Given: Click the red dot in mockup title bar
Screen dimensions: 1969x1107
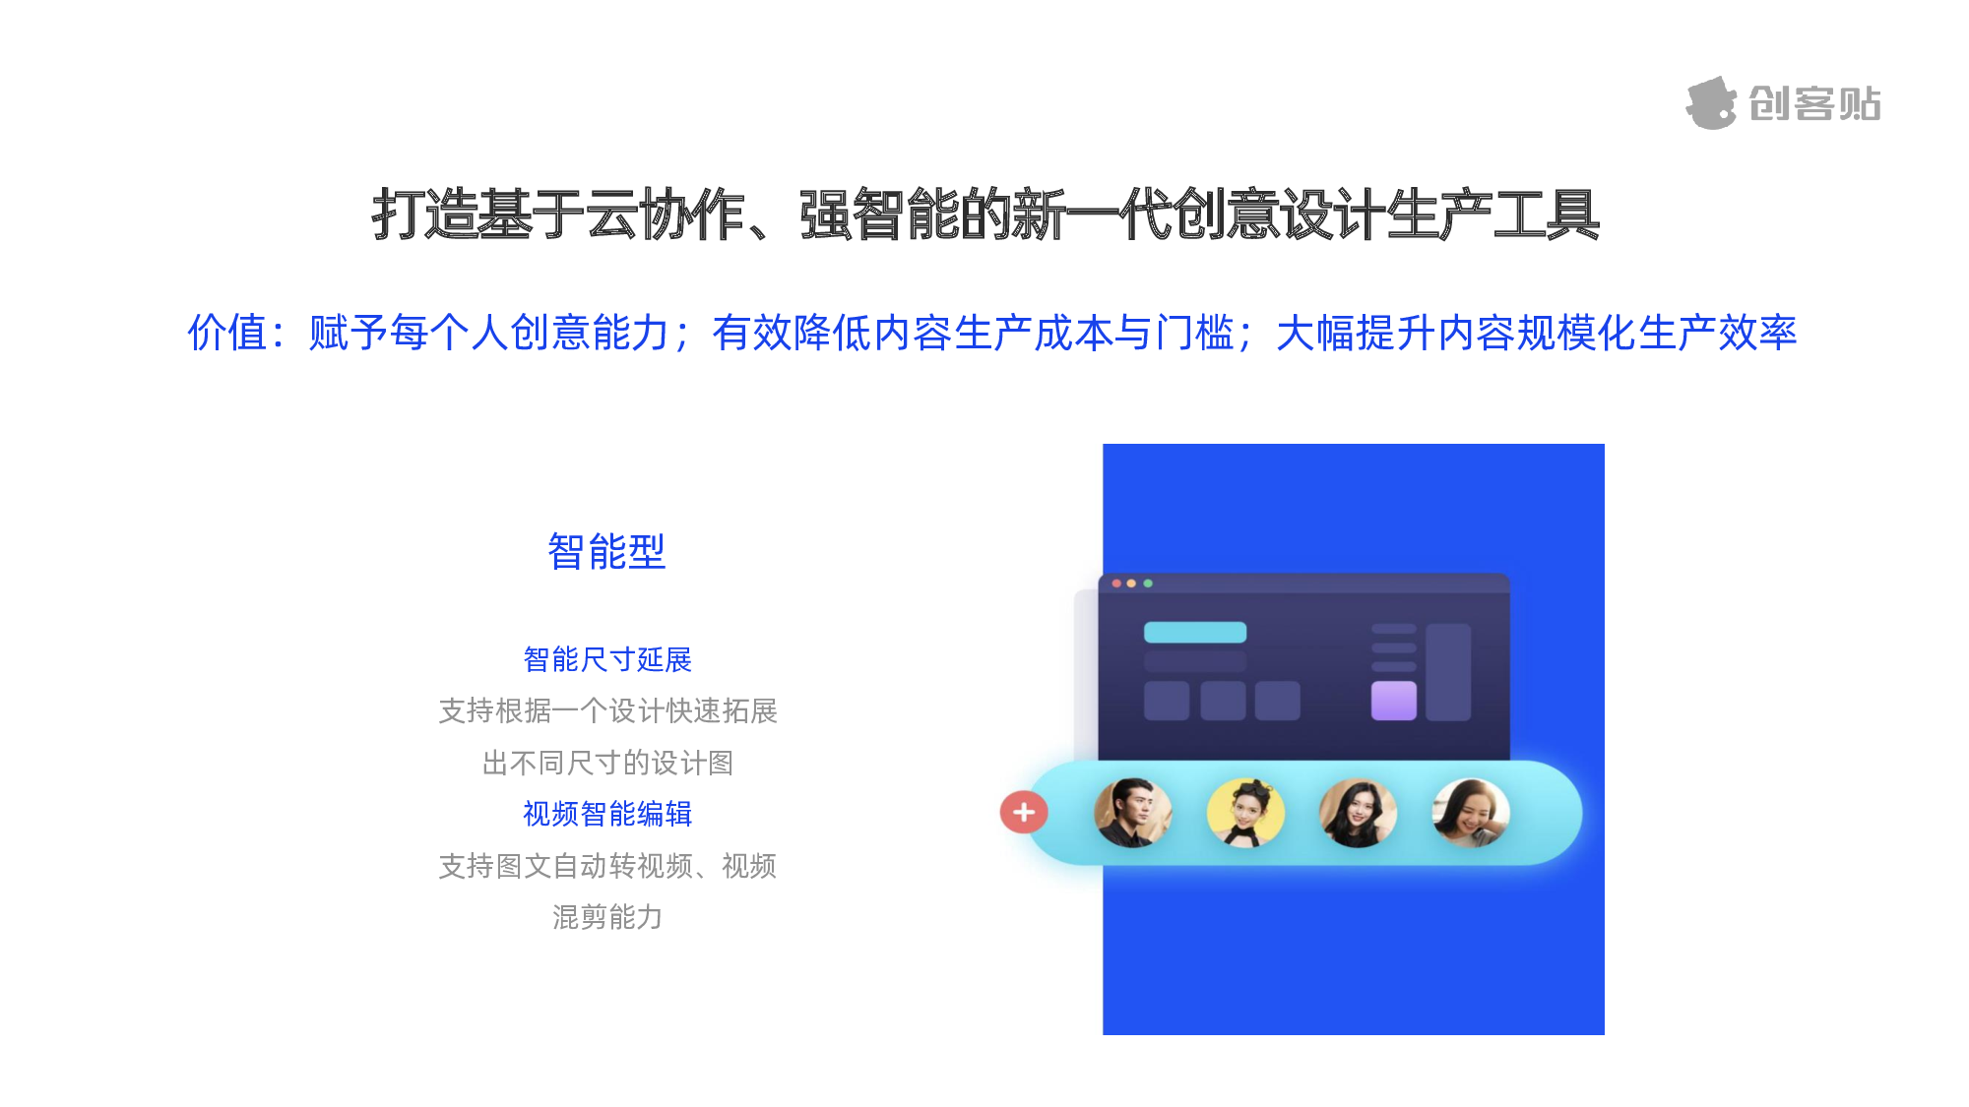Looking at the screenshot, I should coord(1116,584).
